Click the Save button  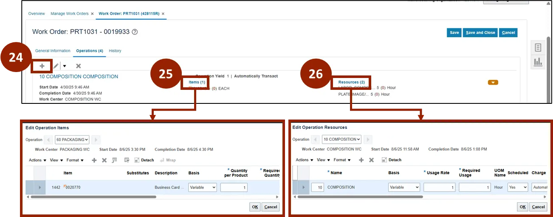coord(454,33)
